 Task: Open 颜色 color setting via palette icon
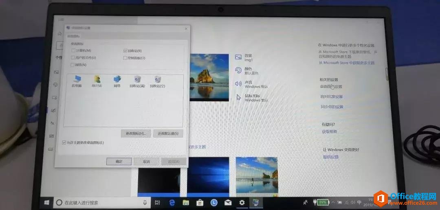(x=238, y=70)
